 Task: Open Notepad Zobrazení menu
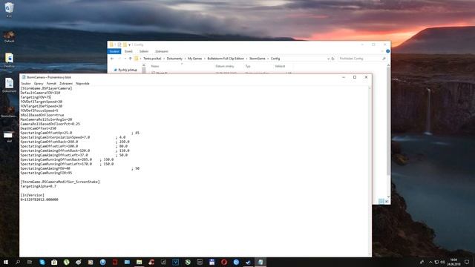pyautogui.click(x=66, y=83)
